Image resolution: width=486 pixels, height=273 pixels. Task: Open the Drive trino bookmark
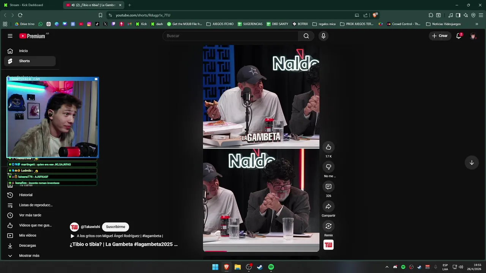[25, 24]
